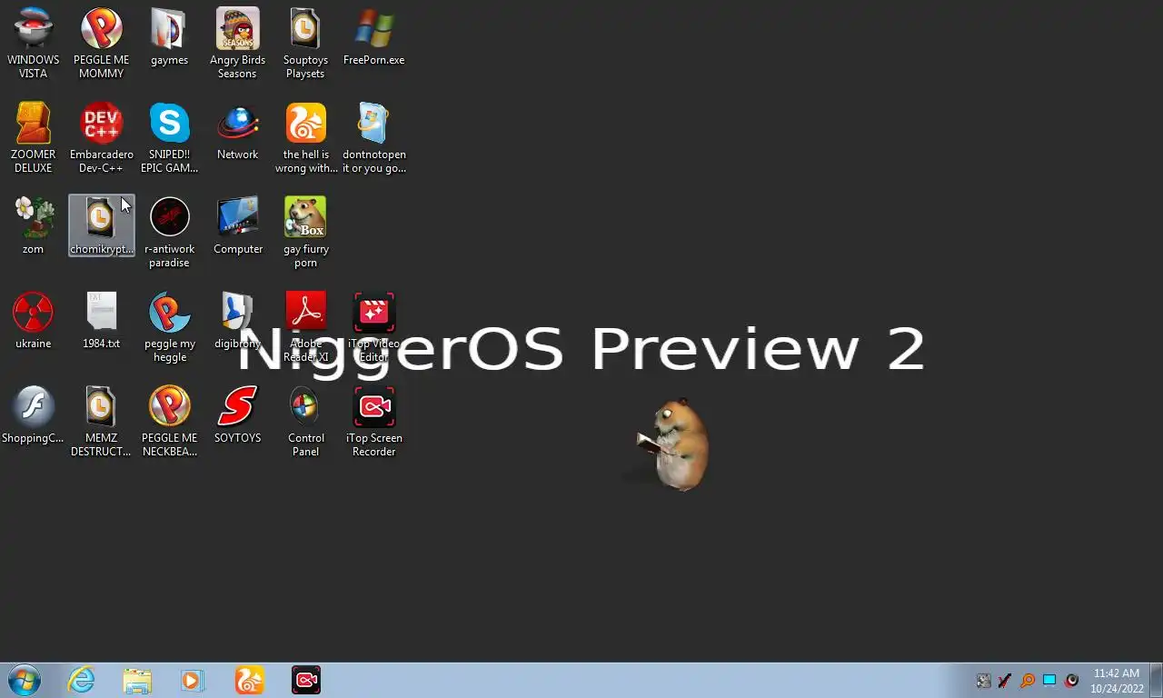Launch Embarcadero Dev-C++

pyautogui.click(x=101, y=137)
